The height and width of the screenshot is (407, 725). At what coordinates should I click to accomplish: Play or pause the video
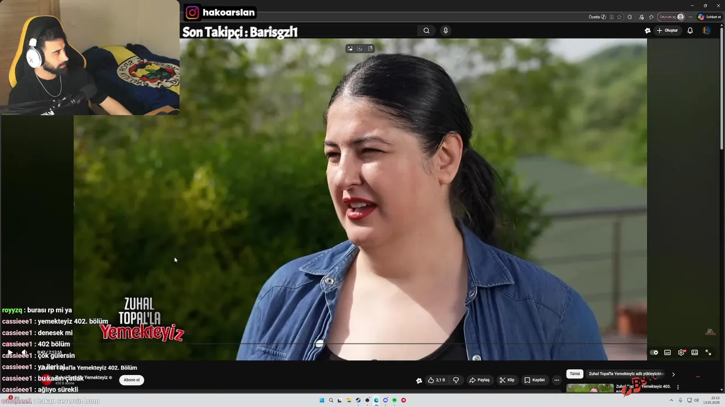[x=10, y=353]
